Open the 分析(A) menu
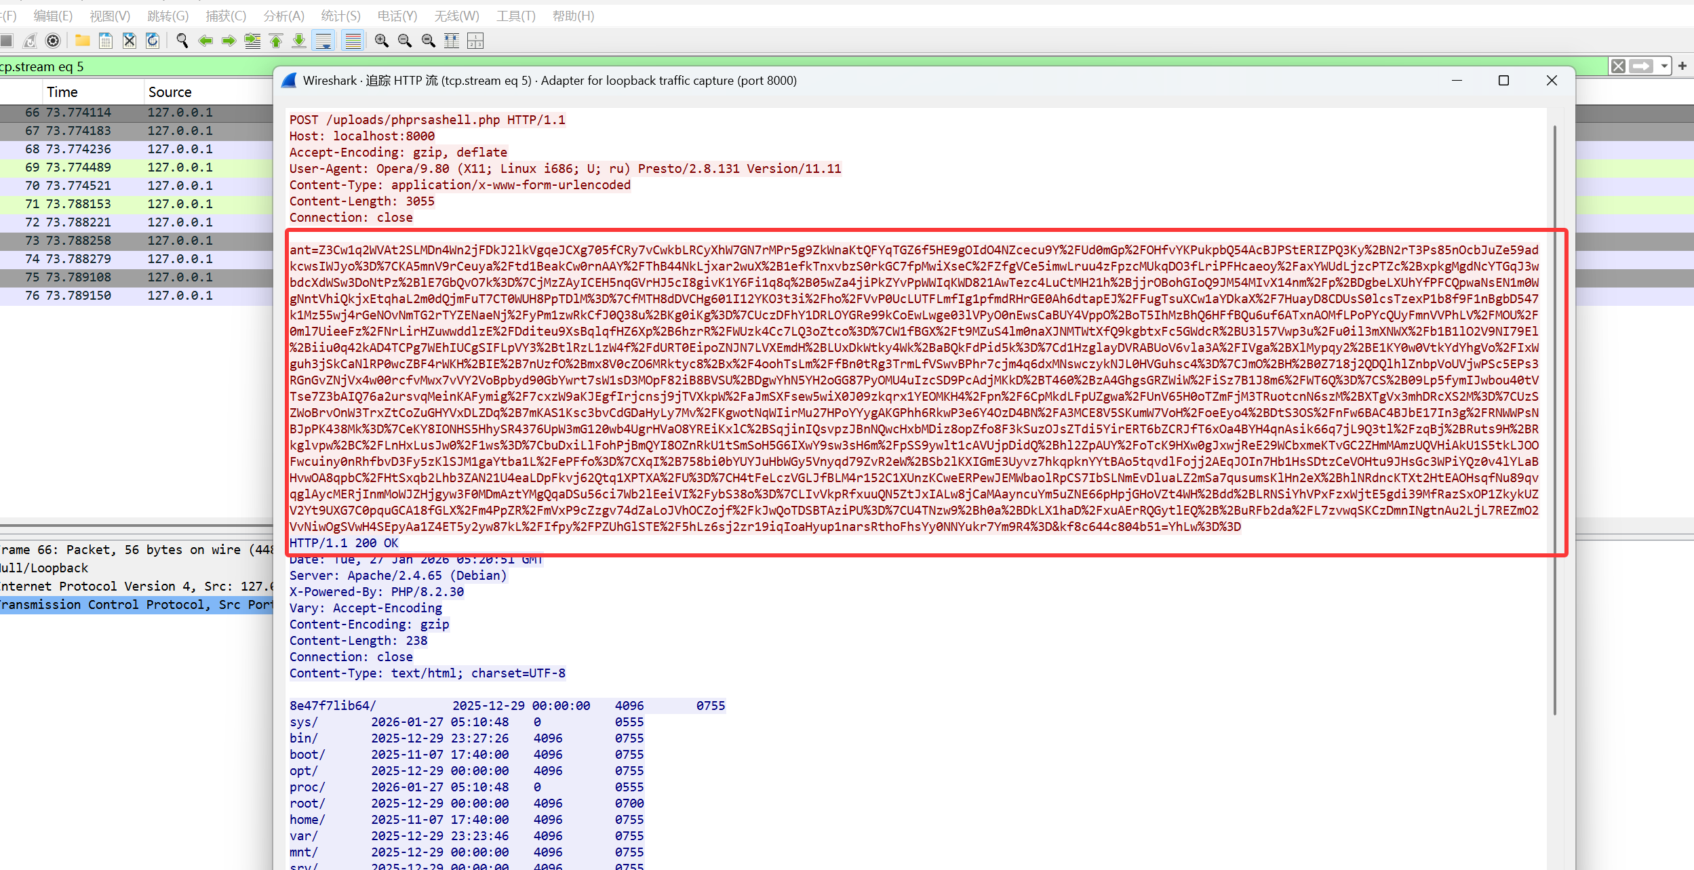Viewport: 1694px width, 870px height. click(x=283, y=16)
